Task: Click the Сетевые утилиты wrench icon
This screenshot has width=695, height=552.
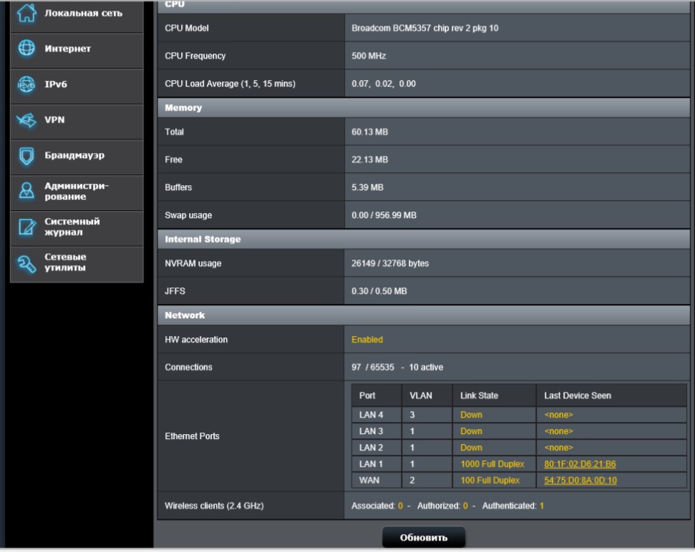Action: [x=26, y=263]
